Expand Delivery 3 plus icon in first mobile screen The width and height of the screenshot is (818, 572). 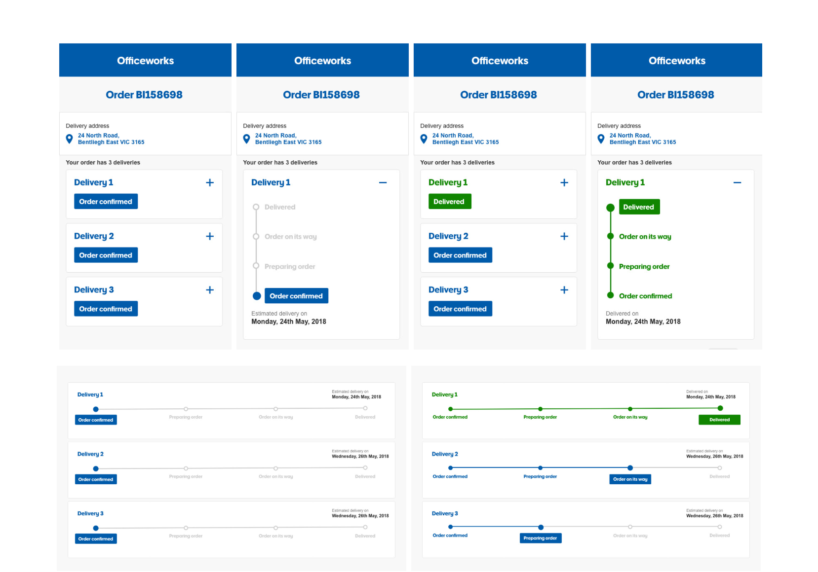(210, 290)
